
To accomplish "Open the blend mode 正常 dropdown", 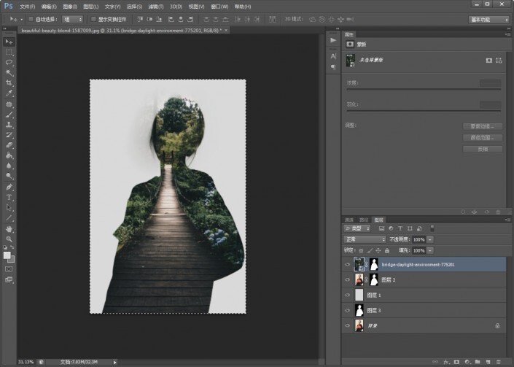I will pyautogui.click(x=365, y=239).
